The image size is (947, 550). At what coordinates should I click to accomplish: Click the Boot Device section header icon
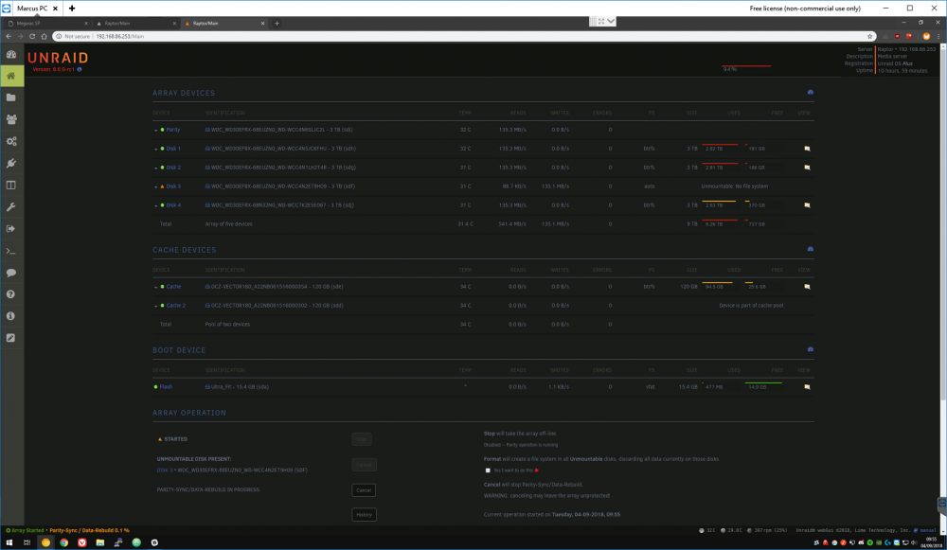click(x=811, y=349)
